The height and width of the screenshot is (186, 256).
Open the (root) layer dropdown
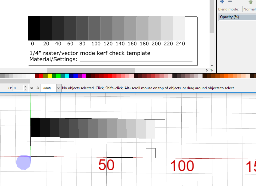coord(51,88)
